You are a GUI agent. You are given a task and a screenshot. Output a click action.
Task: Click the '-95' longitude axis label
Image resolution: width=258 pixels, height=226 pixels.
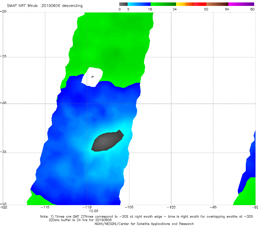(x=213, y=207)
